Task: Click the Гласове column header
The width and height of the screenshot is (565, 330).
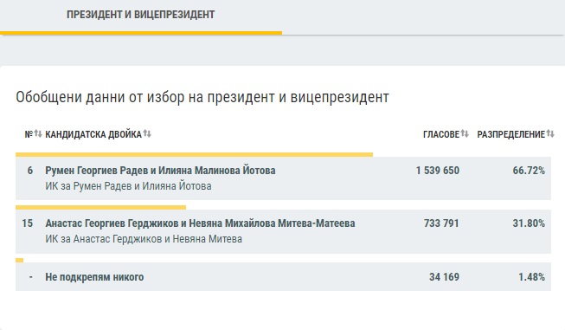Action: pos(441,134)
